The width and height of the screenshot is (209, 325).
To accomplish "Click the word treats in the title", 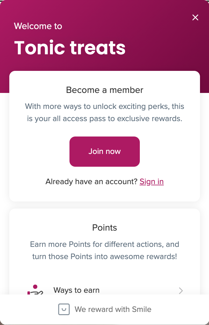I will (98, 47).
